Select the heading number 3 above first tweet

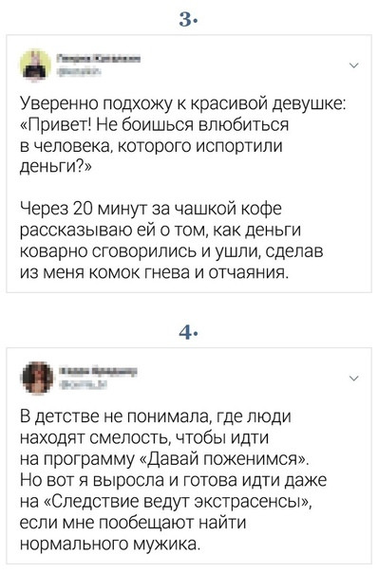[x=188, y=20]
